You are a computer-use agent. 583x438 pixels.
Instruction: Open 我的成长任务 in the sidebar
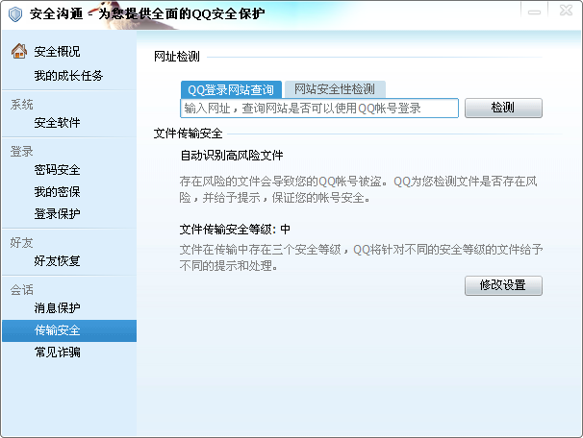coord(68,76)
